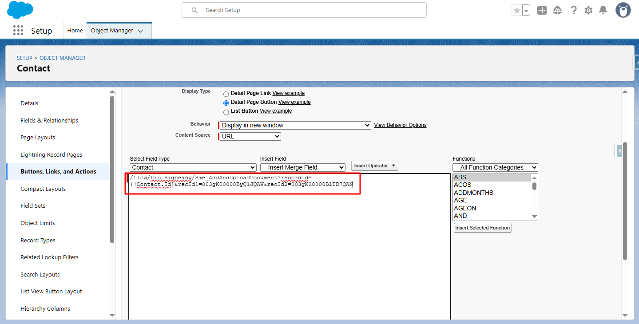Click the Salesforce cloud logo
Viewport: 639px width, 324px height.
(x=20, y=10)
